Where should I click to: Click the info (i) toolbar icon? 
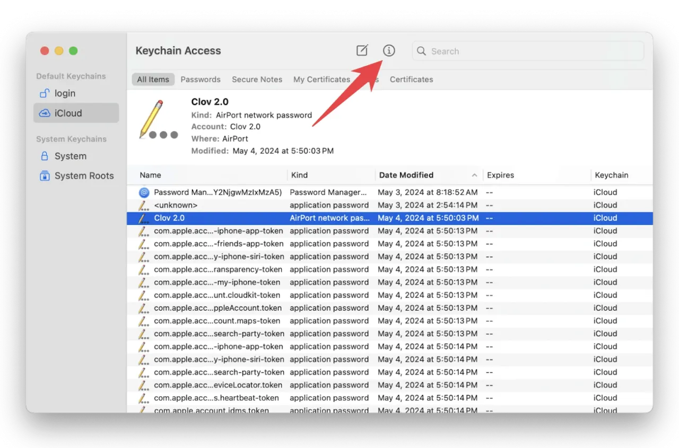[389, 50]
